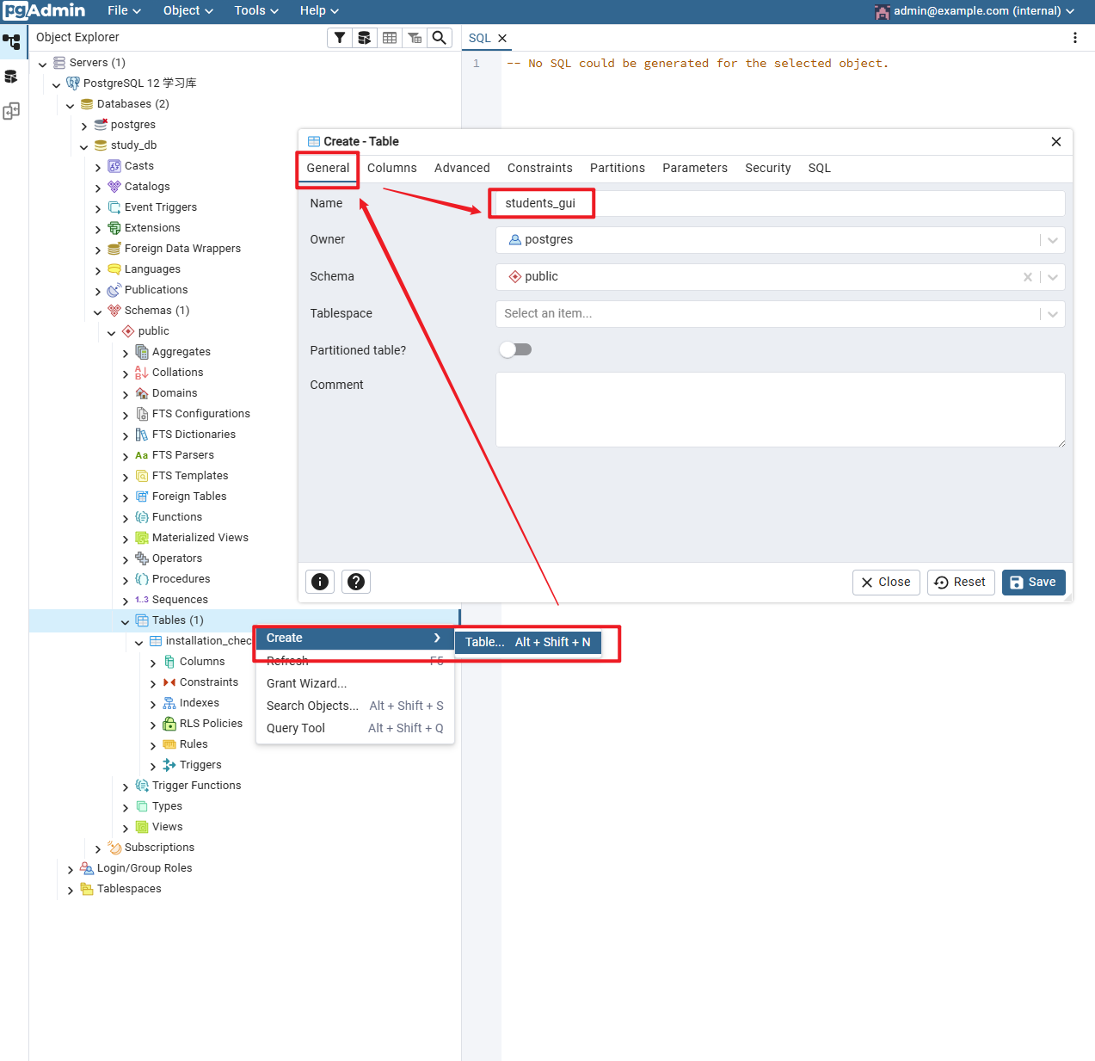
Task: Open the File menu
Action: [124, 10]
